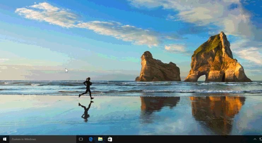Click the running woman on the wallpaper
Screen dimensions: 262x143
[87, 88]
